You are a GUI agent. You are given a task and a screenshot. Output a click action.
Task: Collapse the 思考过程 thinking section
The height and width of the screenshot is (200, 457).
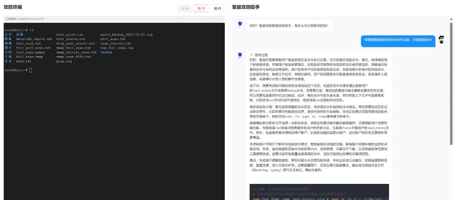coord(261,55)
